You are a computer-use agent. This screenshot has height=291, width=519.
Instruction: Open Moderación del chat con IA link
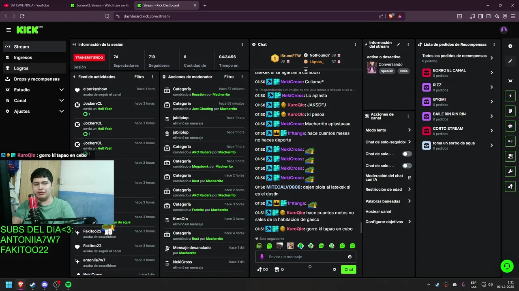(x=388, y=177)
